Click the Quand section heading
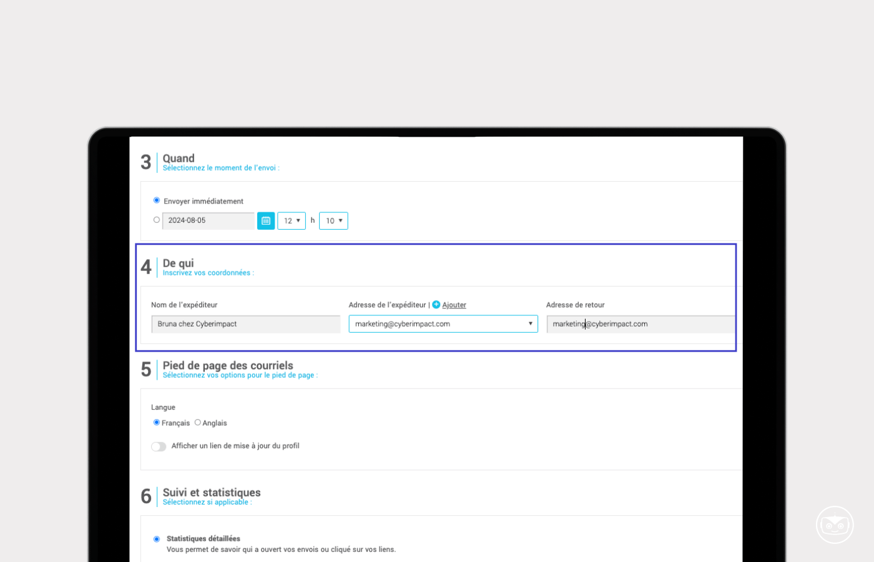Screen dimensions: 874x562 [179, 159]
